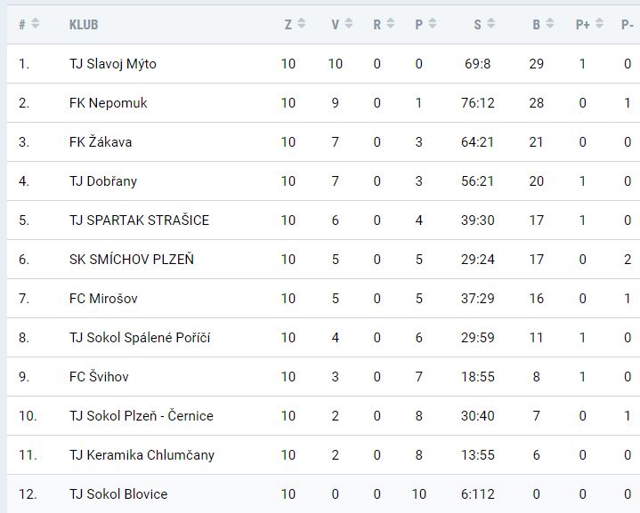Open SK SMÍCHOV PLZEŇ club entry
This screenshot has height=513, width=640.
(131, 260)
